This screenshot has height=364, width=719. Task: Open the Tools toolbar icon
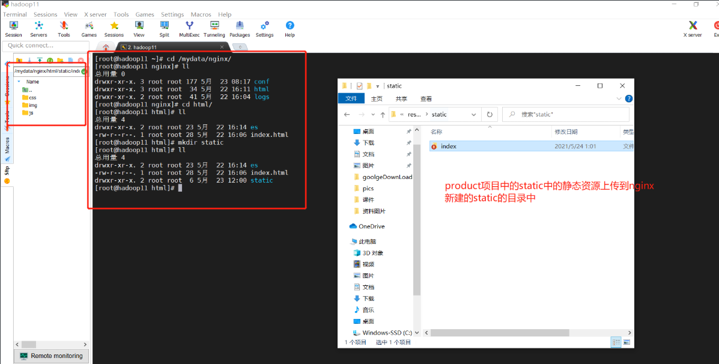(64, 29)
